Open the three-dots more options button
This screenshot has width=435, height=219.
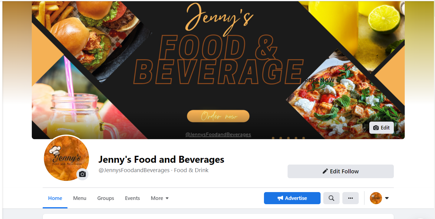351,198
